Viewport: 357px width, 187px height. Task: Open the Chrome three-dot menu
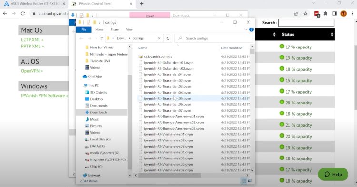[352, 14]
